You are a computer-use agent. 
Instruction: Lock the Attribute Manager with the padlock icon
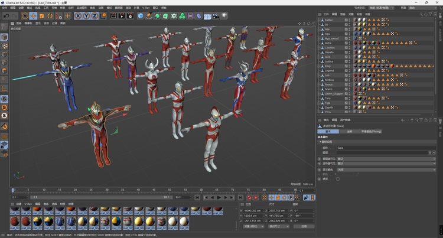pos(426,120)
